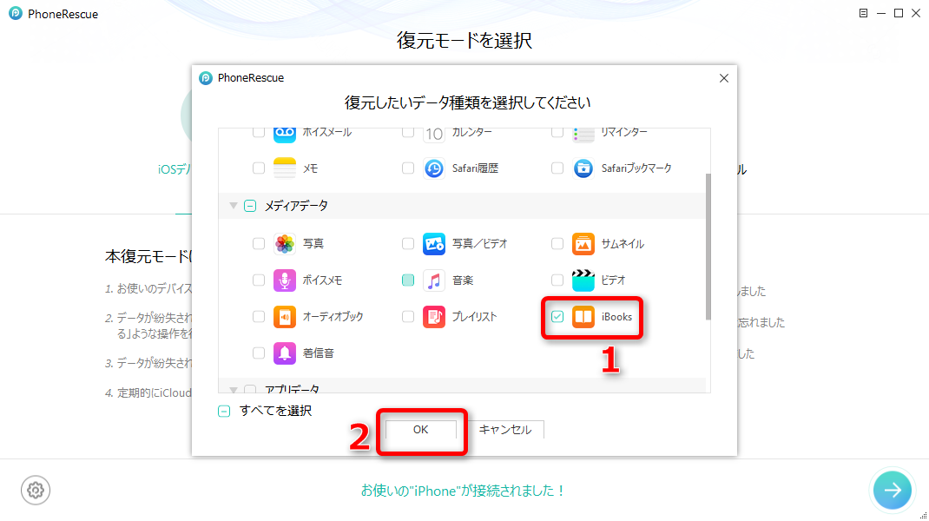929x521 pixels.
Task: Click the メディアデータ header text
Action: 296,206
